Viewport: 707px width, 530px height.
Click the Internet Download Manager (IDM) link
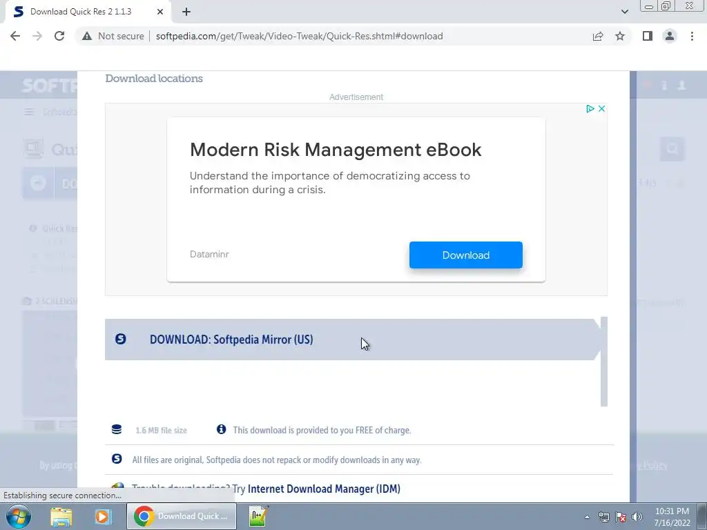click(x=324, y=489)
